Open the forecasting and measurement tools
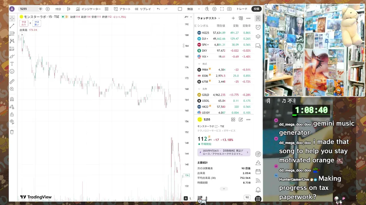Image resolution: width=366 pixels, height=205 pixels. point(12,49)
